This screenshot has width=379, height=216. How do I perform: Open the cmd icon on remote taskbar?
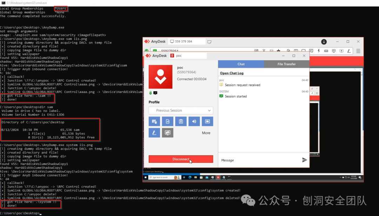click(x=229, y=177)
